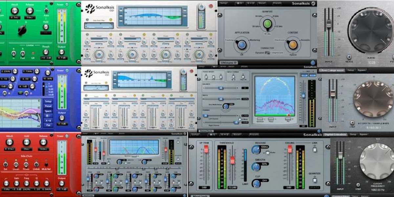Open the Setup menu in MaxLimit header
The width and height of the screenshot is (394, 197).
coord(195,135)
